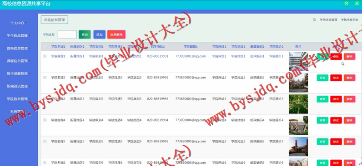362x166 pixels.
Task: Sort by 邮政编码 using its sort arrows
Action: click(264, 47)
